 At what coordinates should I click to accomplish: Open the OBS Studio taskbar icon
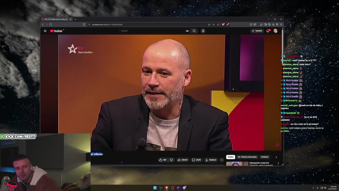pyautogui.click(x=173, y=188)
